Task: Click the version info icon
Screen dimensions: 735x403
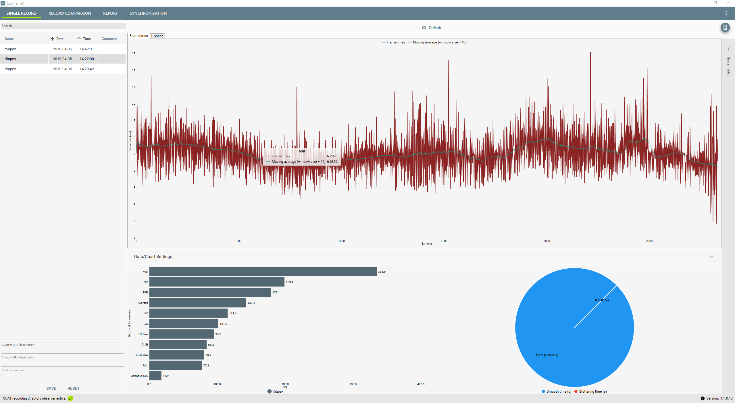Action: pos(702,398)
